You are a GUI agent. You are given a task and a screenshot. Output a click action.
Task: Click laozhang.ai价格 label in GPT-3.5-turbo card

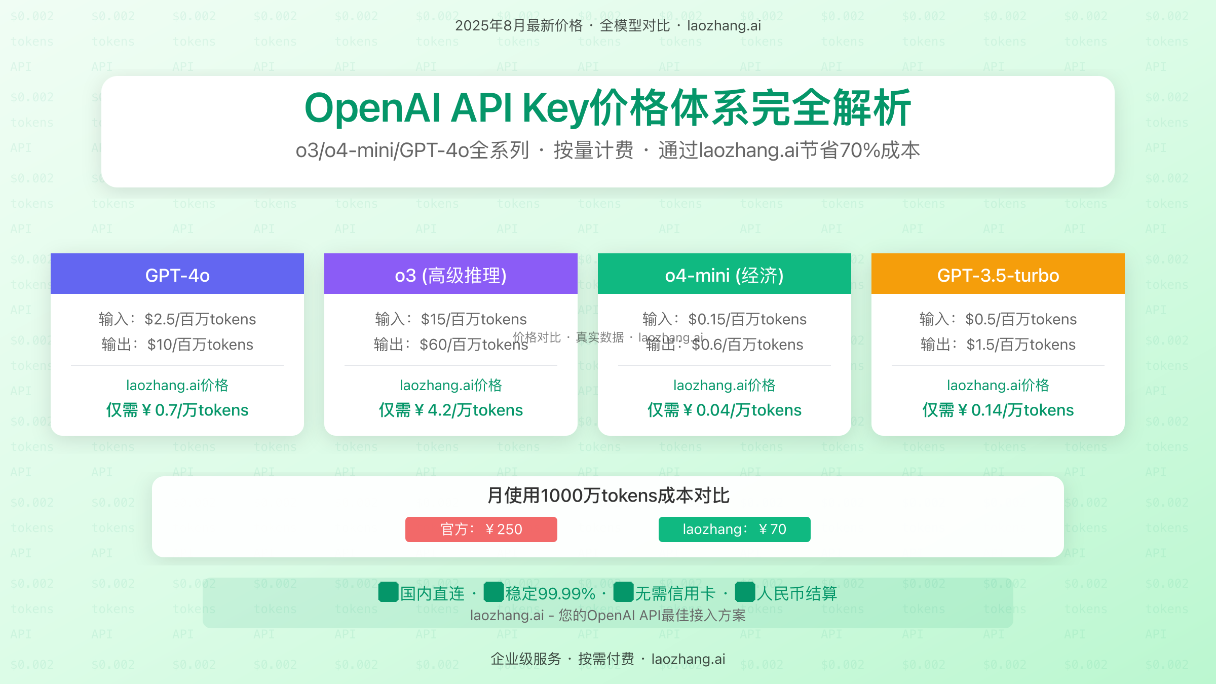coord(998,385)
